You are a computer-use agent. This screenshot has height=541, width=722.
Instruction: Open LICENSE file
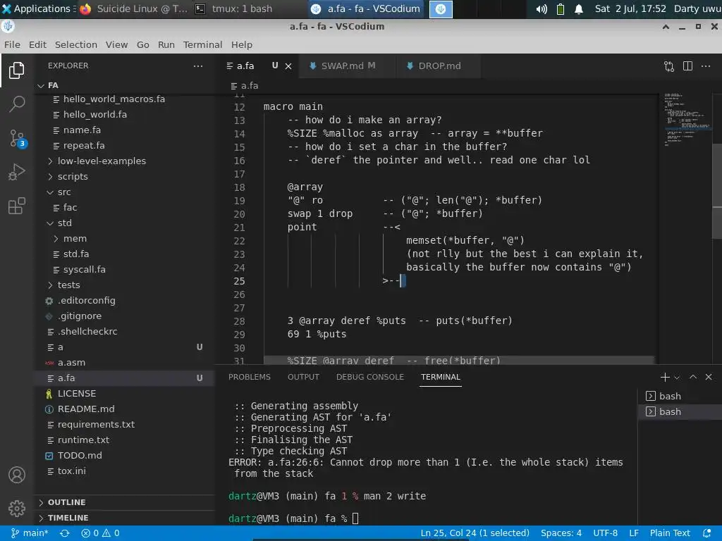tap(124, 393)
